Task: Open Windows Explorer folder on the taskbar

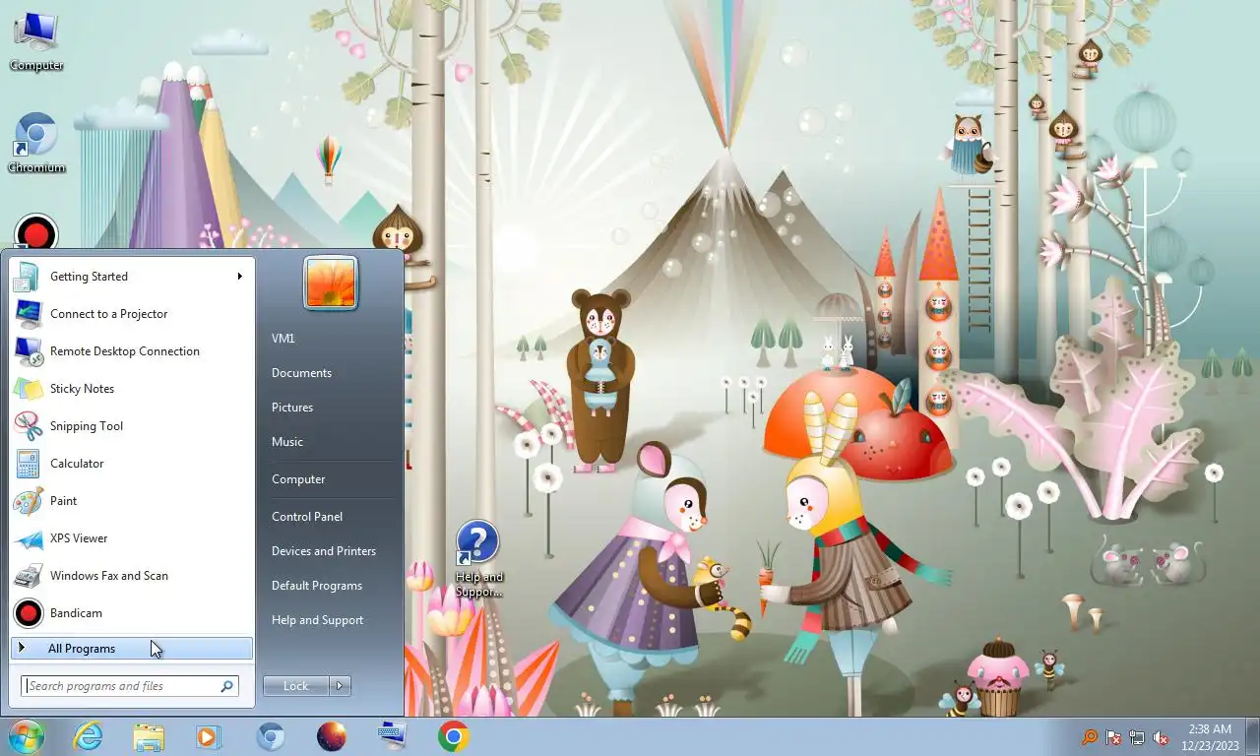Action: [149, 736]
